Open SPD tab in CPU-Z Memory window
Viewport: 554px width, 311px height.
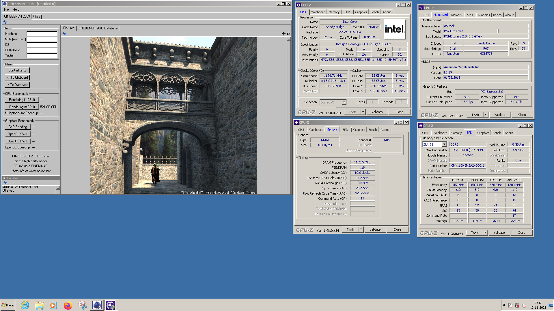(345, 130)
